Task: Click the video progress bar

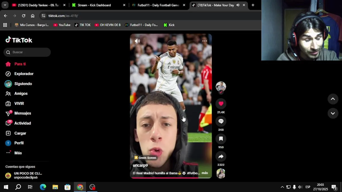Action: [171, 178]
